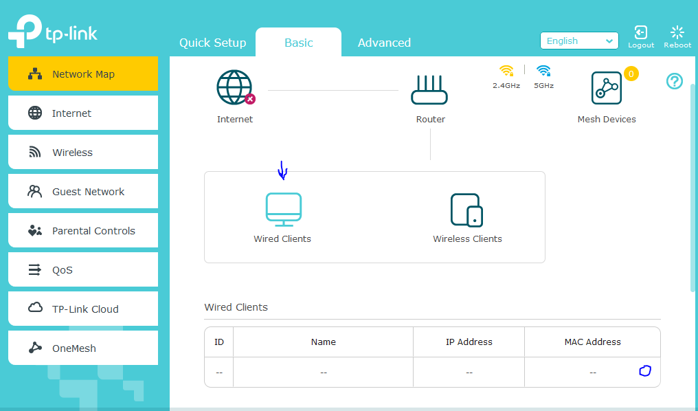Click the 2.4GHz Wi-Fi signal icon
The height and width of the screenshot is (411, 698).
(506, 71)
